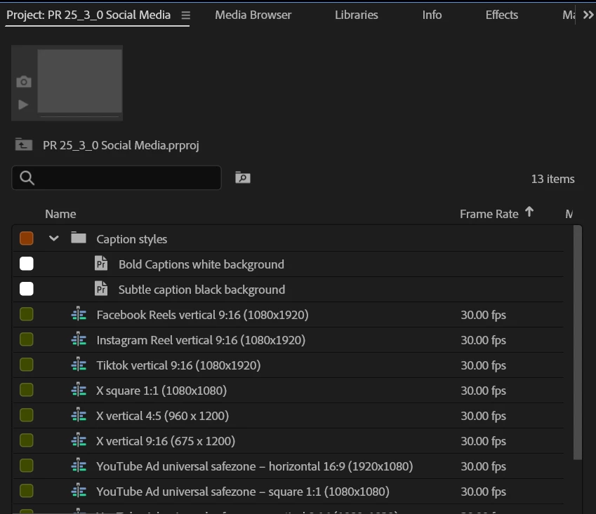
Task: Select 'X vertical 4:5 (960 x 1200)' sequence
Action: 162,416
